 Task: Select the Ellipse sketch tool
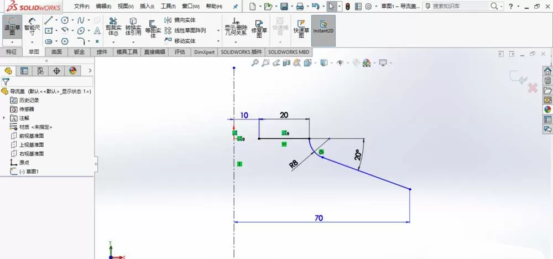[x=81, y=30]
